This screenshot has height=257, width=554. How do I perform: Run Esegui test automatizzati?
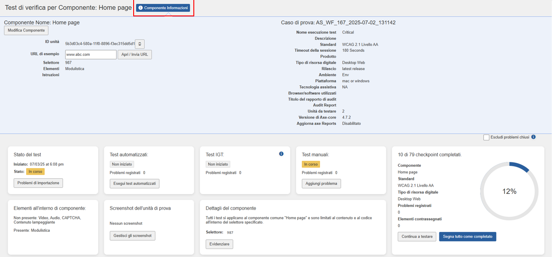point(135,184)
